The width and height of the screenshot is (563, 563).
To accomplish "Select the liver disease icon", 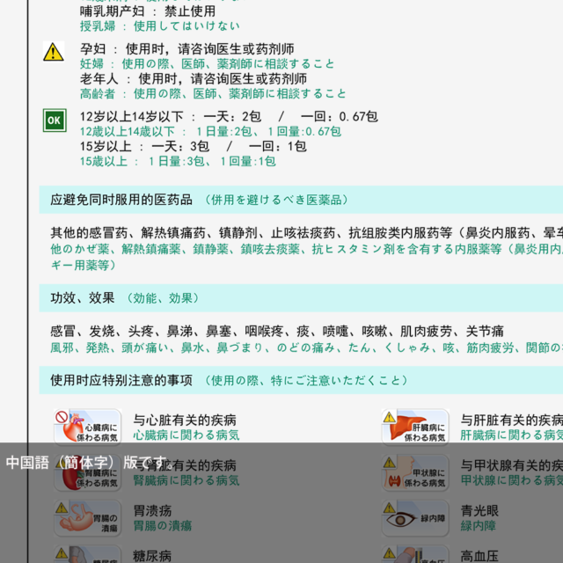I will [x=415, y=427].
